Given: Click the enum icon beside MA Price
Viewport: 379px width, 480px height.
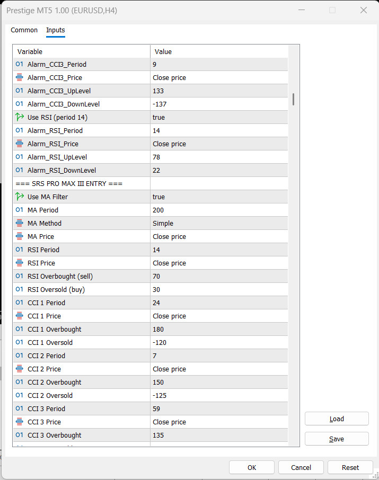Looking at the screenshot, I should click(19, 236).
